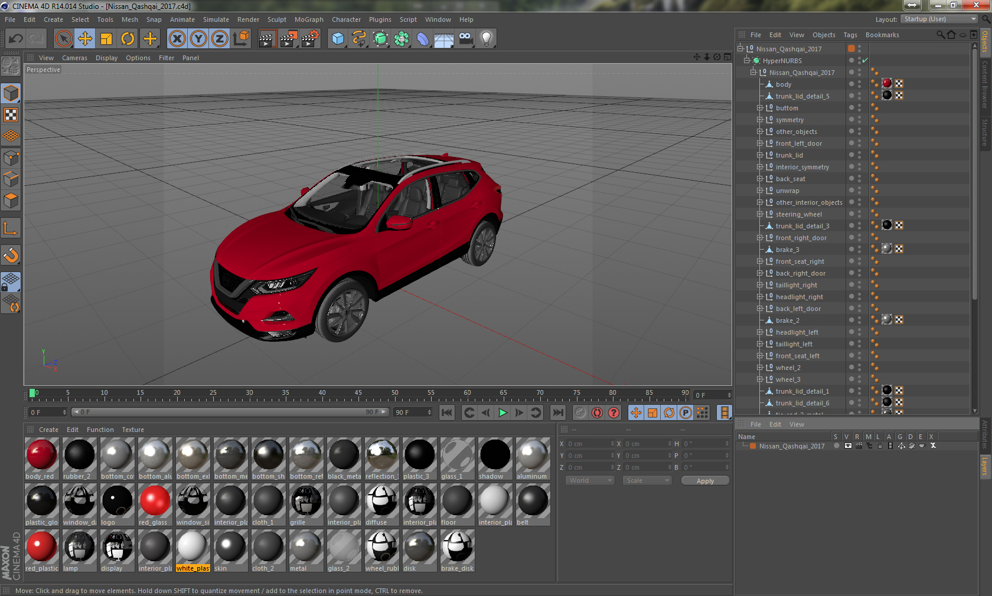Open the Content Browser side tab
The image size is (992, 596).
[x=985, y=84]
